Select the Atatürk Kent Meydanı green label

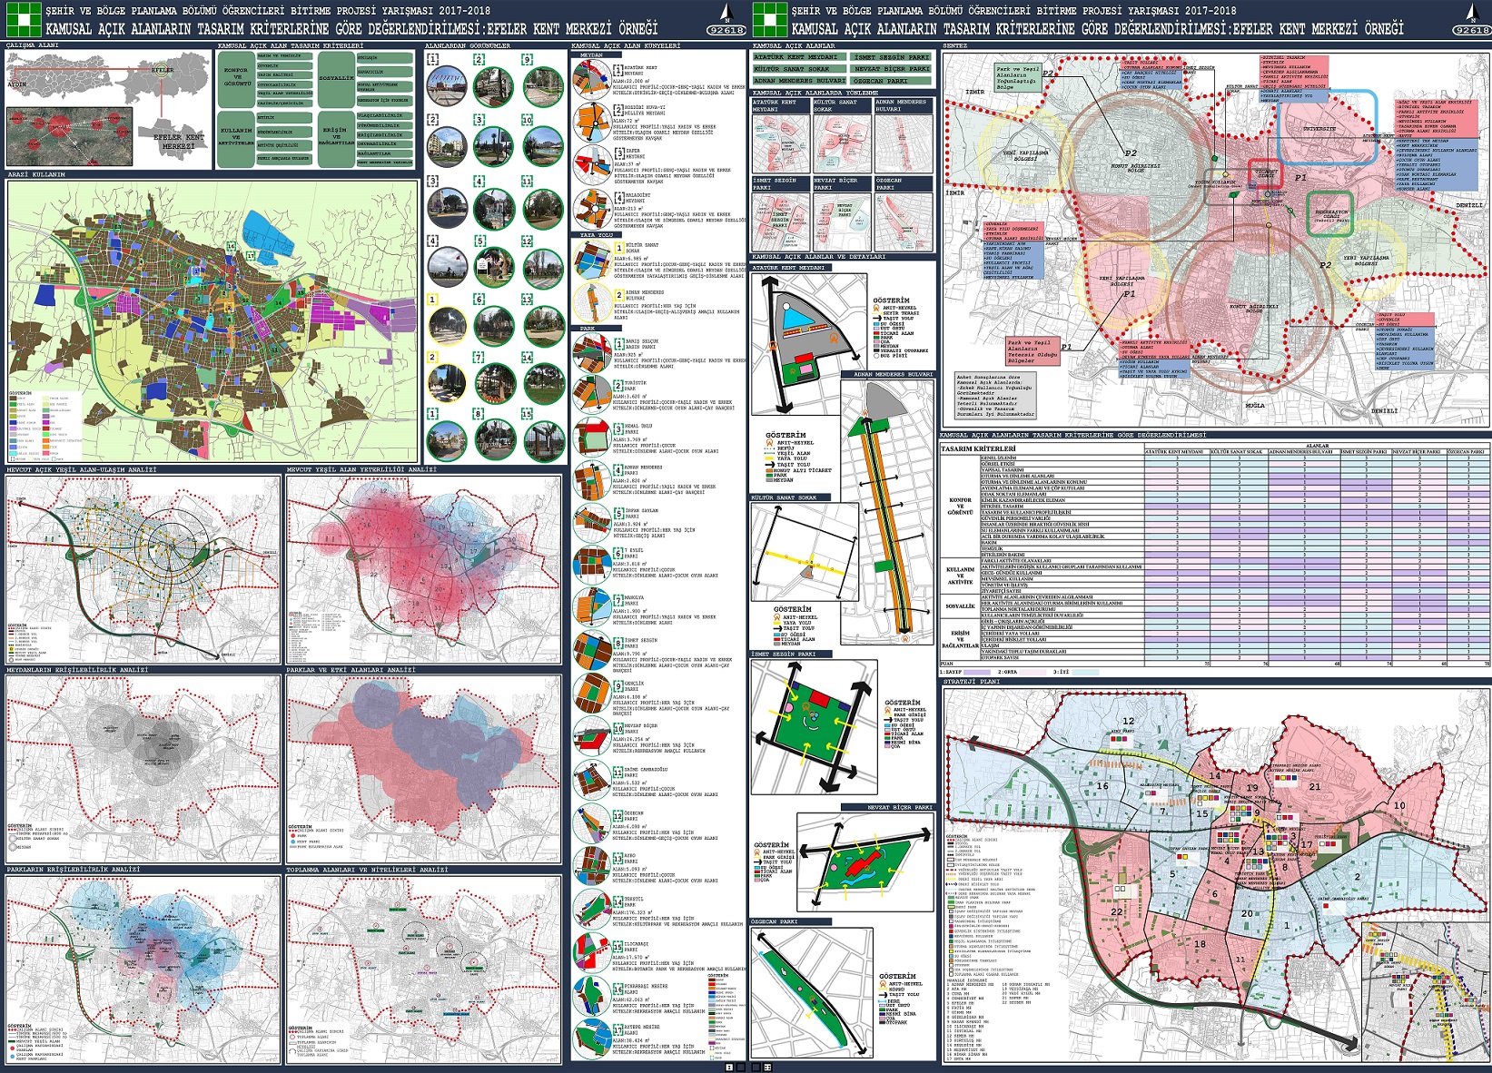pos(797,57)
